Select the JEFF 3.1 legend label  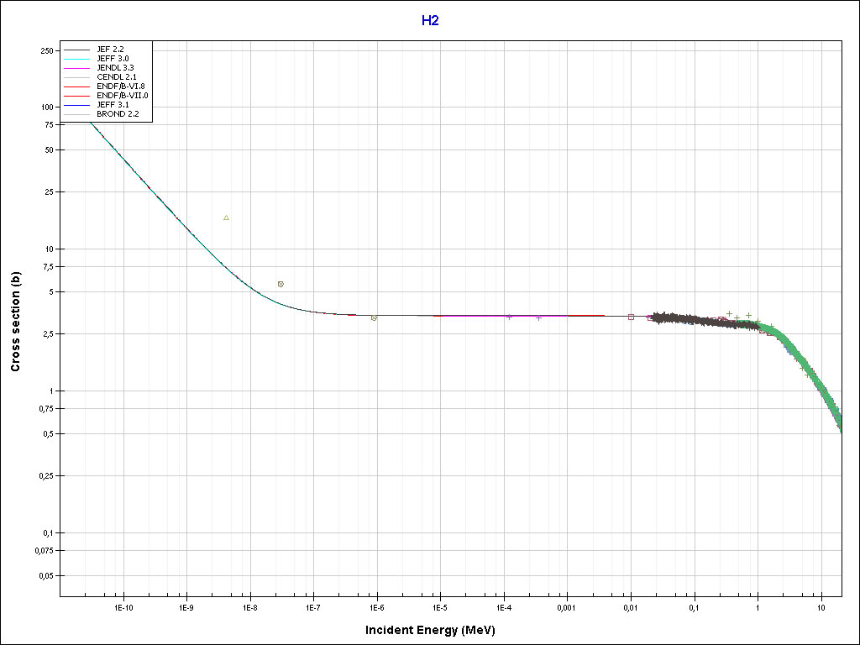pyautogui.click(x=113, y=104)
